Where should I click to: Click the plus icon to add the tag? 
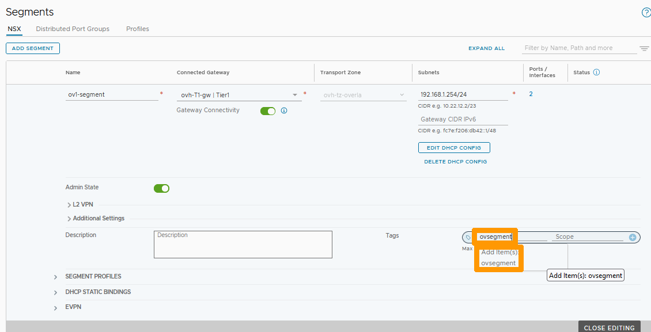(632, 236)
